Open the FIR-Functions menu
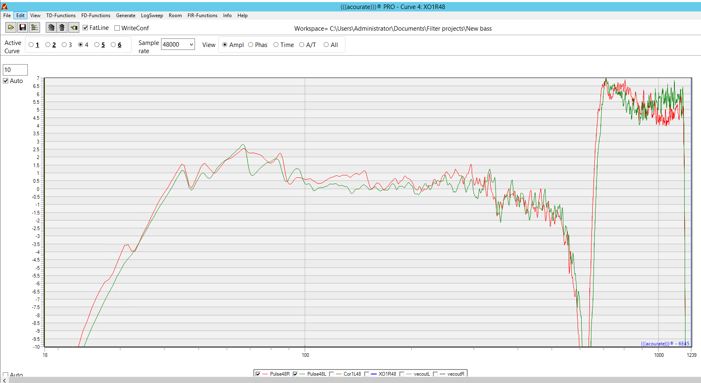This screenshot has height=383, width=701. click(202, 16)
